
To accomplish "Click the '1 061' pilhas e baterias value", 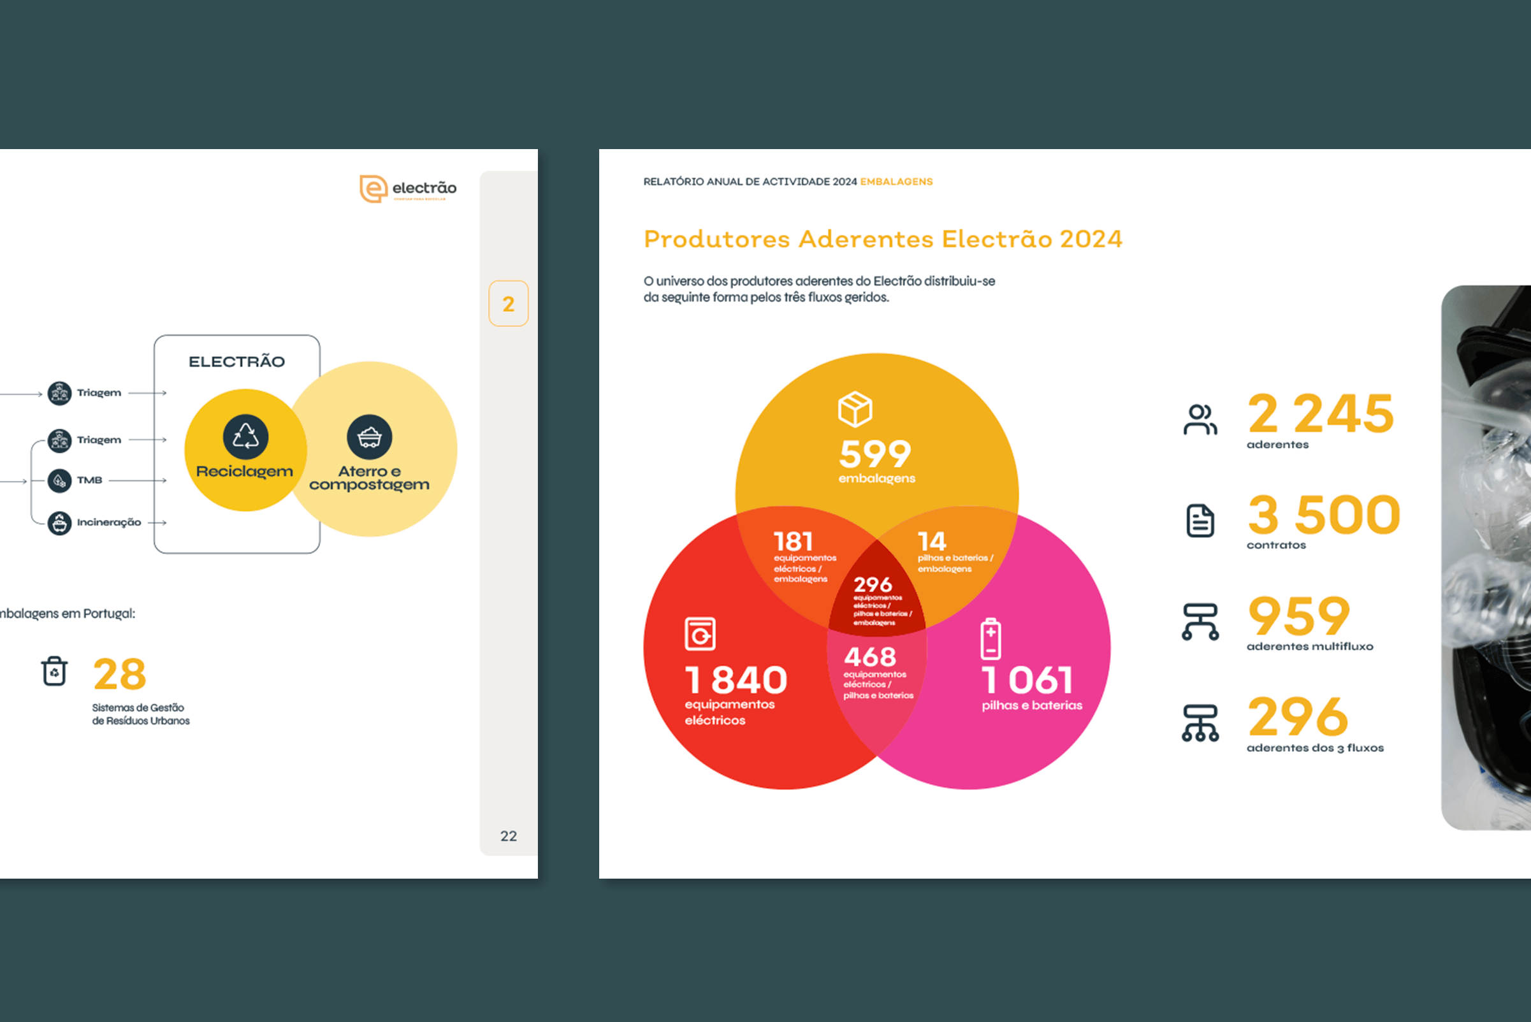I will [1027, 680].
